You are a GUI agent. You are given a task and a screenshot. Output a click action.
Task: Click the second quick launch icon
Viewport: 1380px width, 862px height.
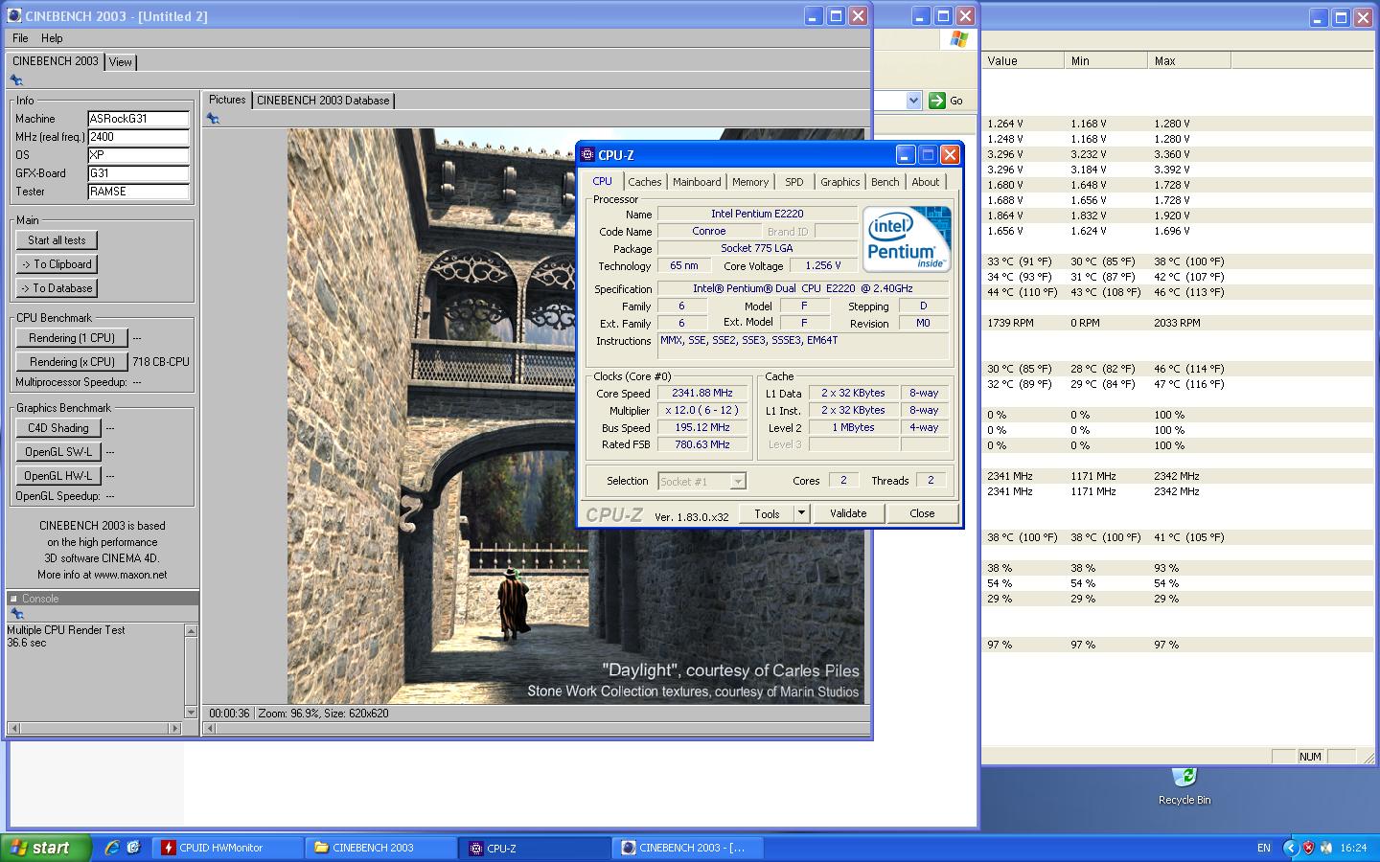(x=134, y=848)
